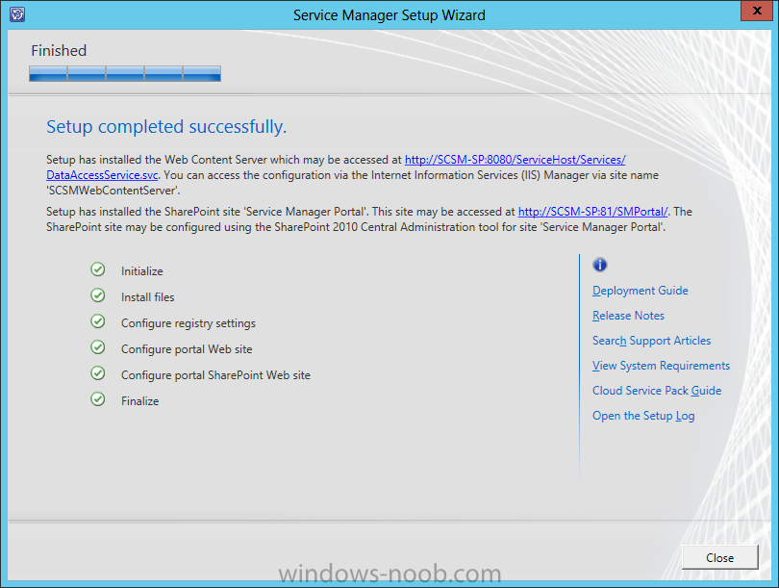Click the Service Manager icon in the title bar
The image size is (779, 588).
point(17,14)
